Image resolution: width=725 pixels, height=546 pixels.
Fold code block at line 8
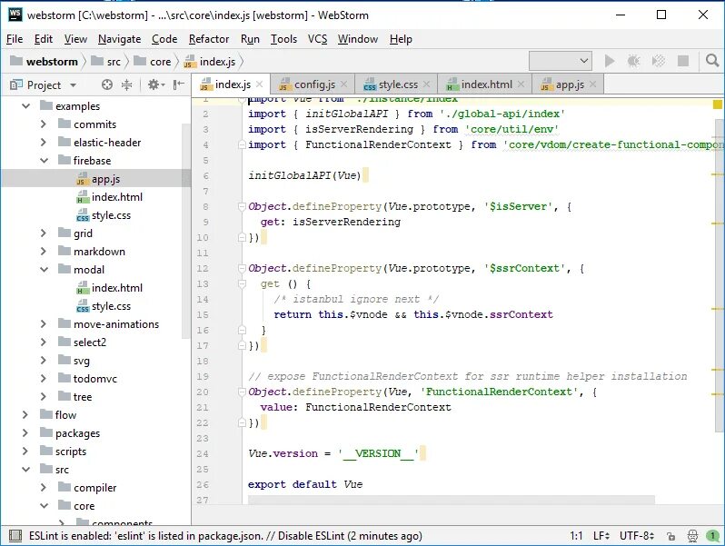pos(242,206)
